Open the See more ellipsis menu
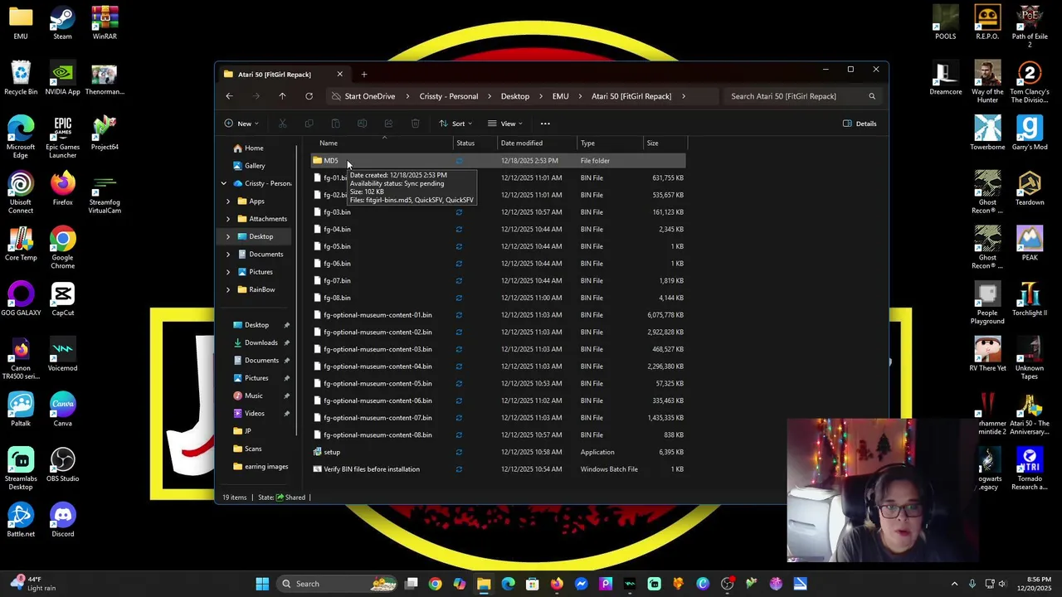 [545, 124]
